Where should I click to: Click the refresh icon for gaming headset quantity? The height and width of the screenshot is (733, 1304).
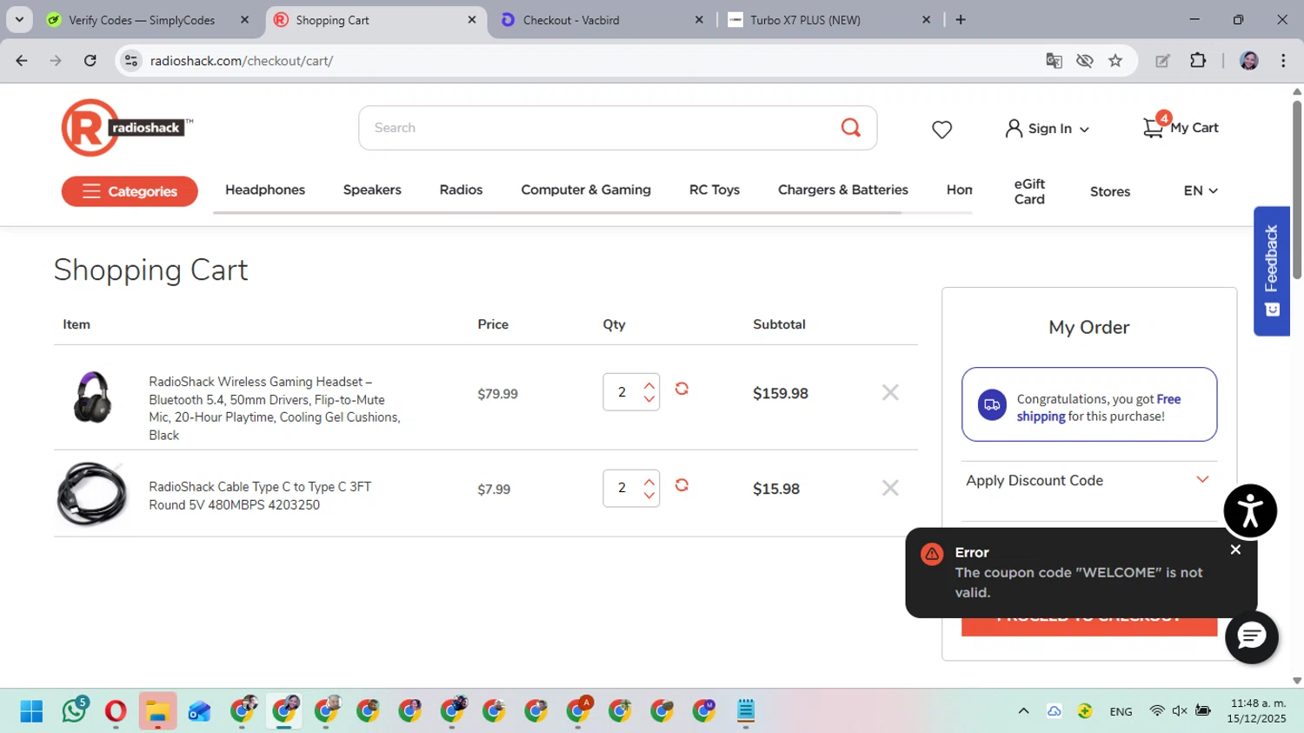click(682, 389)
